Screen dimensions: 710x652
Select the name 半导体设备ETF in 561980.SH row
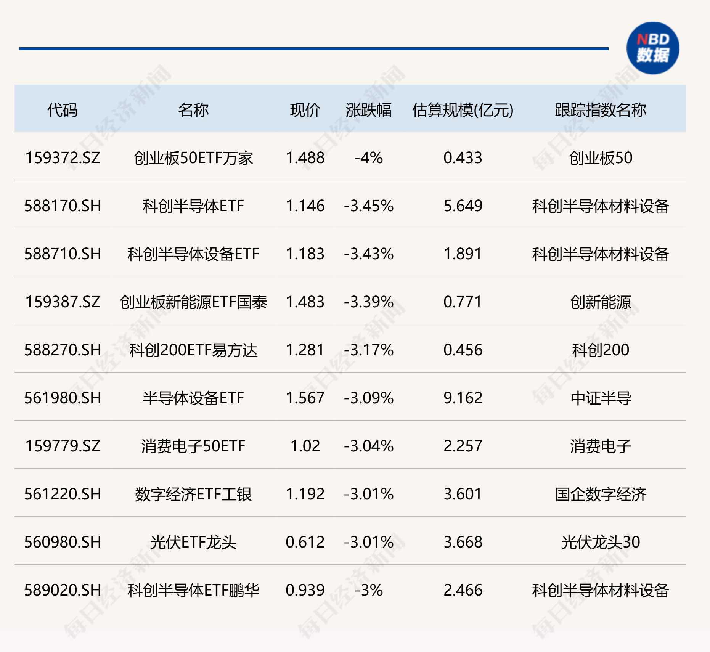coord(193,398)
